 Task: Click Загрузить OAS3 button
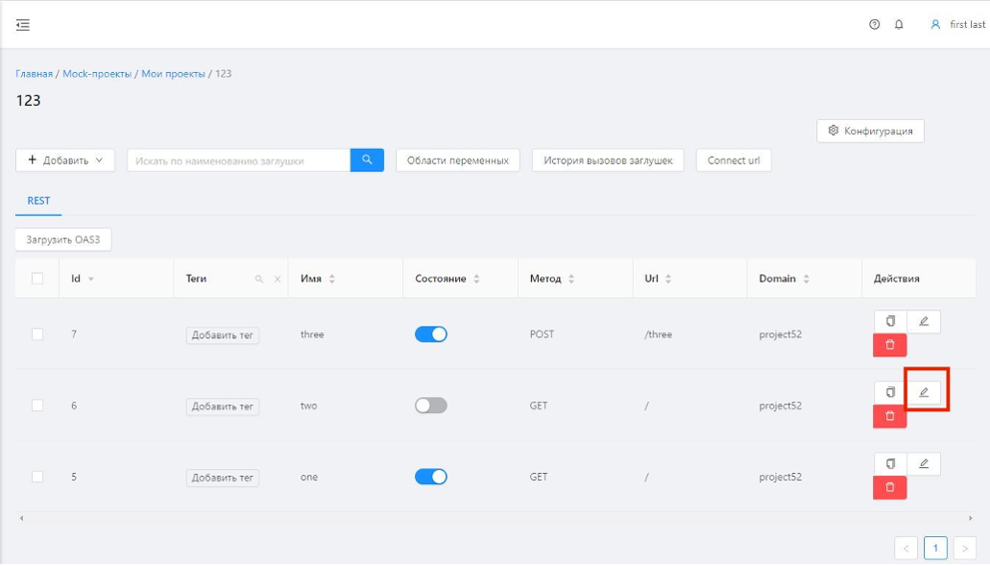[63, 239]
